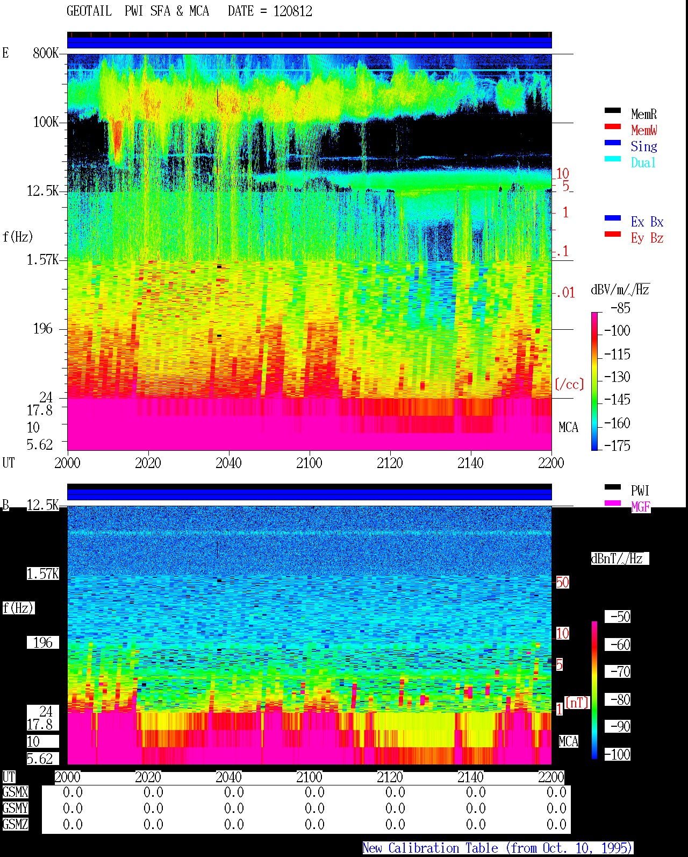This screenshot has height=857, width=688.
Task: Click the 5.62 frequency label on E panel
Action: pyautogui.click(x=40, y=444)
